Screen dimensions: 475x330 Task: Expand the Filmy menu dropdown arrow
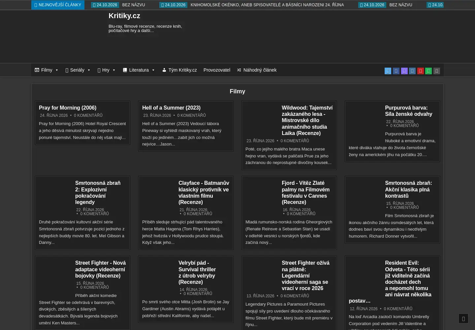pos(57,70)
